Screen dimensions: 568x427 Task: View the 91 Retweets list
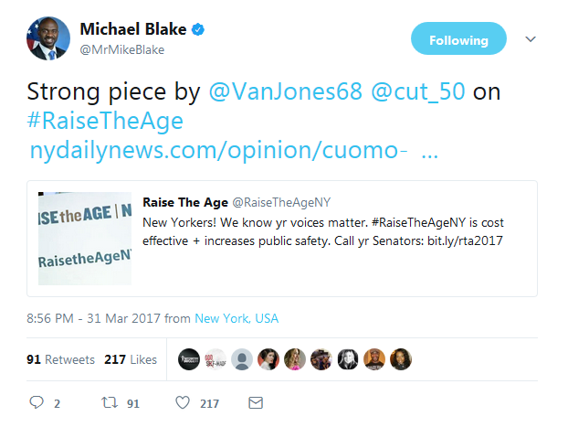(60, 359)
